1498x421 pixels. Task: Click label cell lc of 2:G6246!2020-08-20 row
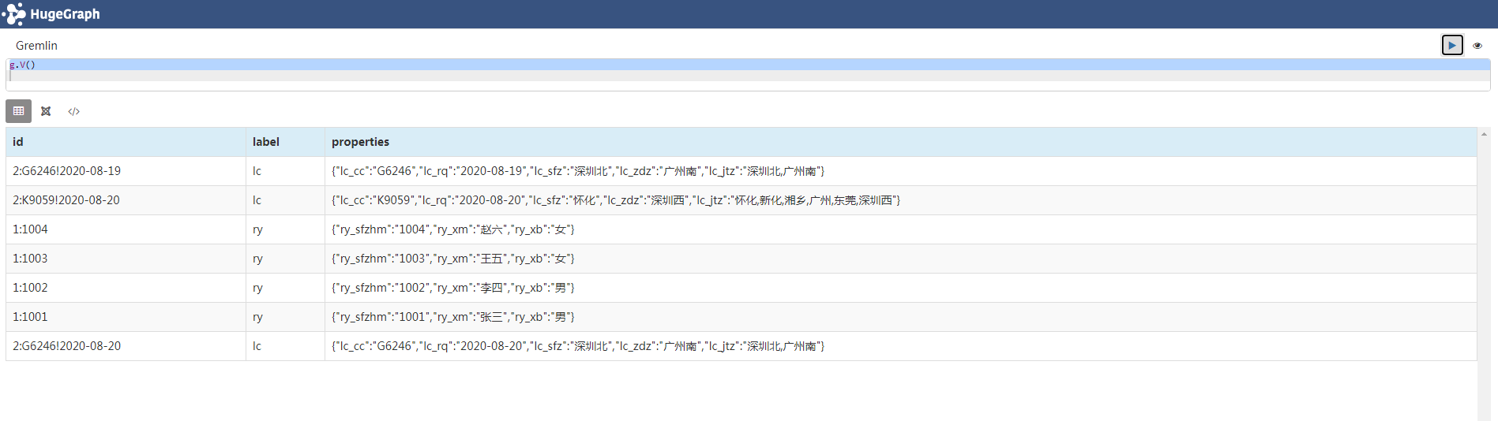(285, 346)
